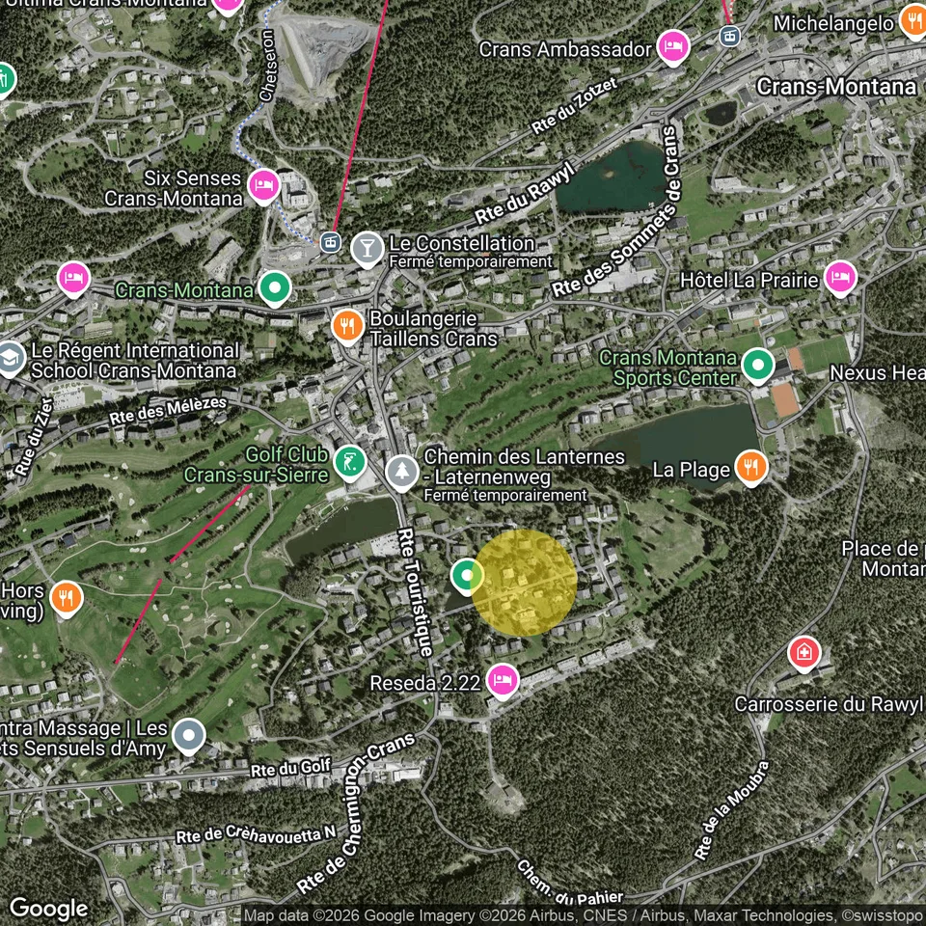Click the Google logo
The image size is (926, 926).
pyautogui.click(x=49, y=909)
